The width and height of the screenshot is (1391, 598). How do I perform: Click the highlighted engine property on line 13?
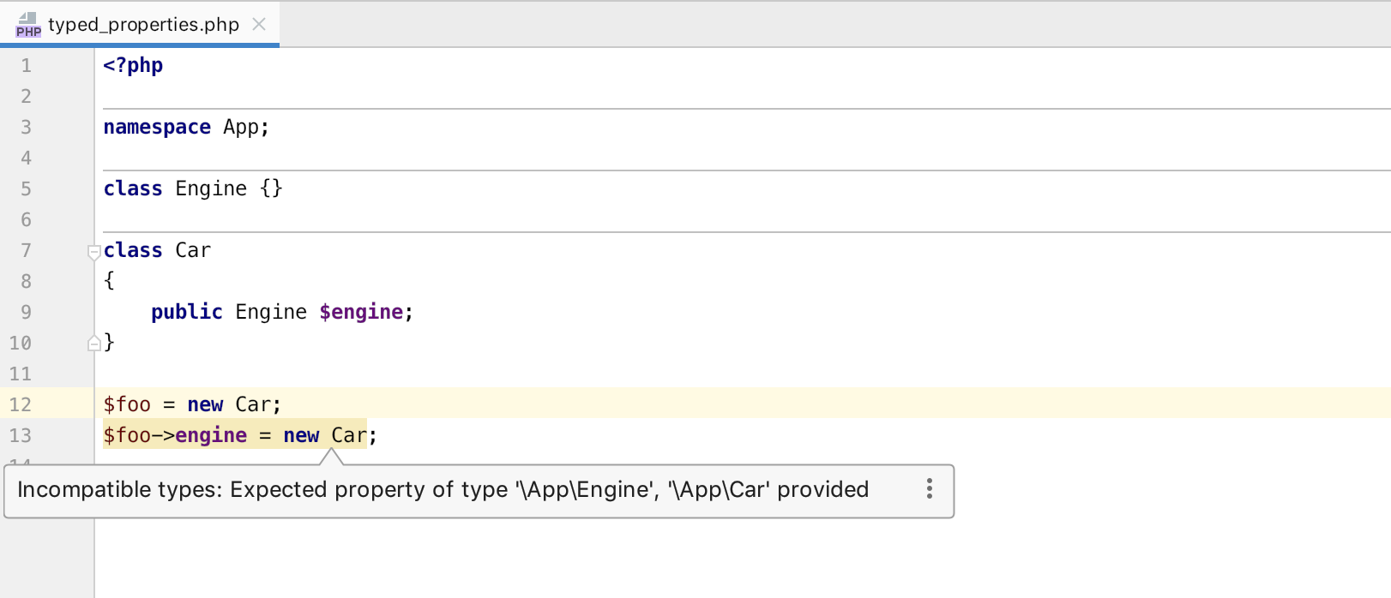point(211,435)
